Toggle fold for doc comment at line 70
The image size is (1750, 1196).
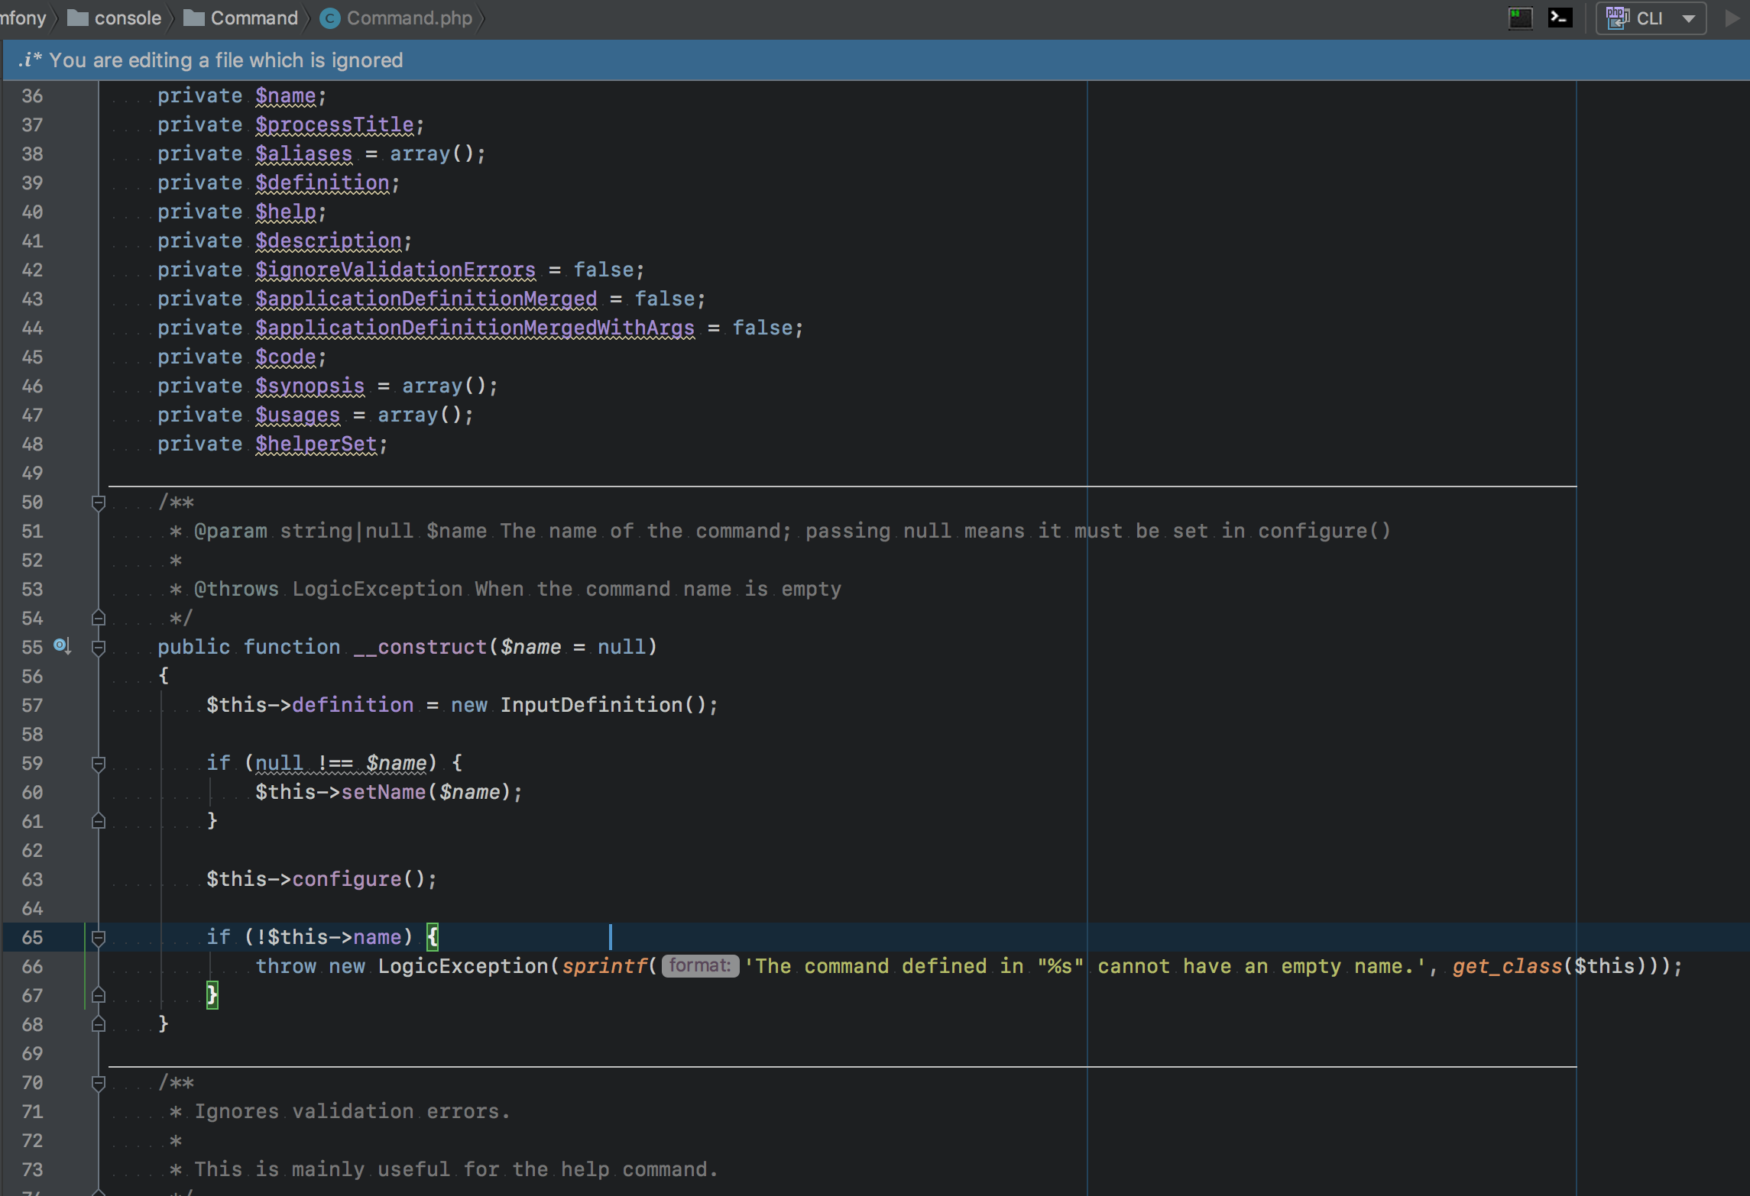click(x=98, y=1083)
